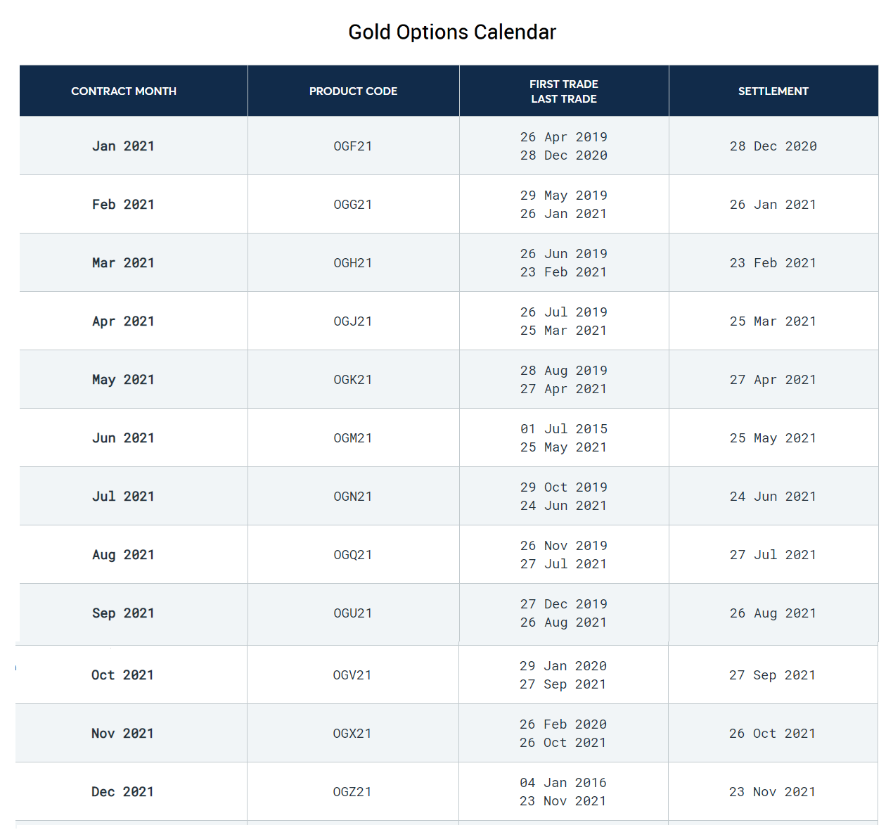Select the 23 Feb 2021 settlement date
The image size is (893, 837).
[773, 262]
